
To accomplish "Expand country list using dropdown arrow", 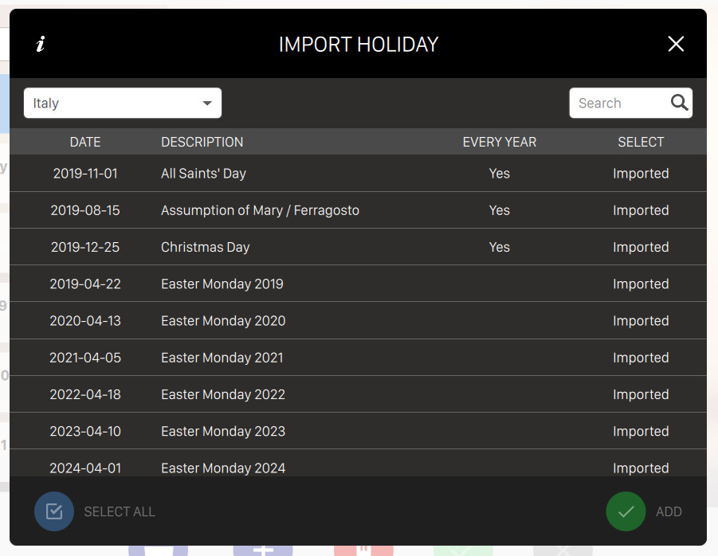I will pyautogui.click(x=207, y=104).
